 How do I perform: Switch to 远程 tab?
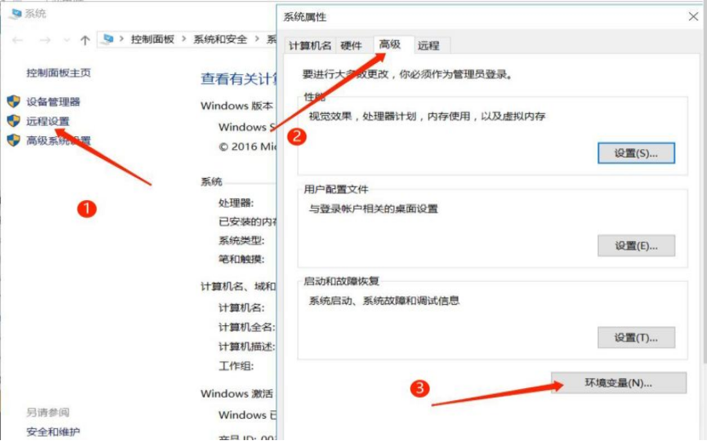428,45
